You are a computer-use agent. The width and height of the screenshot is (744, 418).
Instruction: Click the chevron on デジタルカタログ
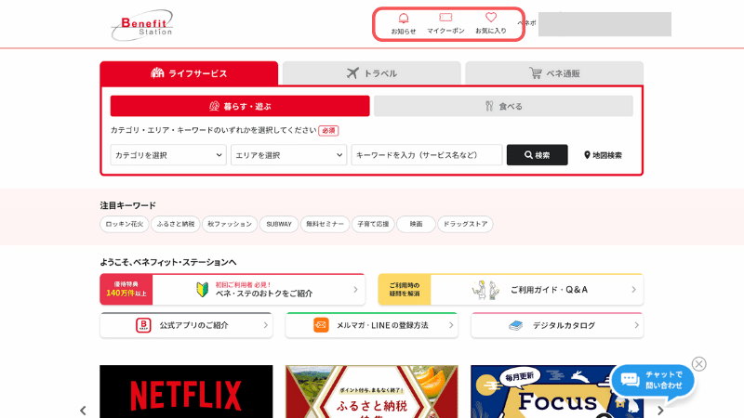click(x=636, y=325)
